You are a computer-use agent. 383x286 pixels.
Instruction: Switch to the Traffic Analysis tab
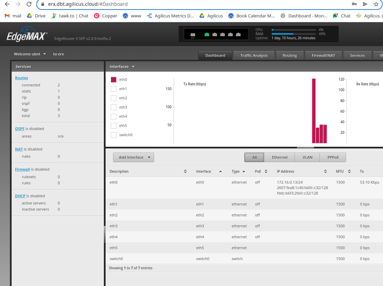tap(254, 55)
